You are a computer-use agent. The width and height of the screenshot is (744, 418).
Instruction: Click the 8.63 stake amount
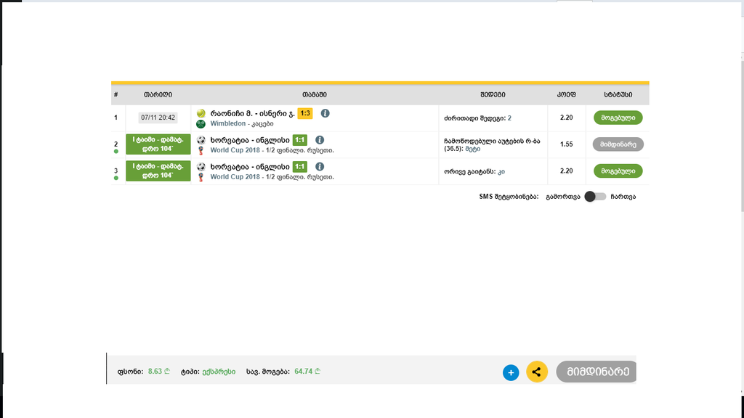tap(158, 371)
